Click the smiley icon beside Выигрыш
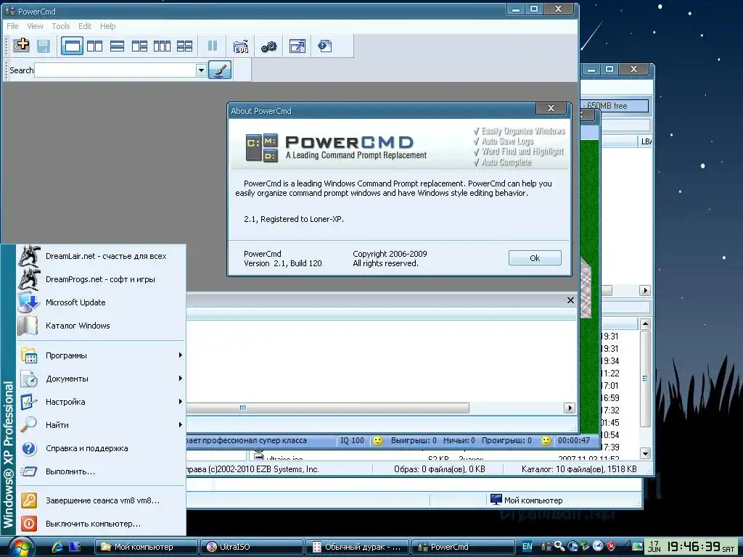743x557 pixels. [x=377, y=441]
